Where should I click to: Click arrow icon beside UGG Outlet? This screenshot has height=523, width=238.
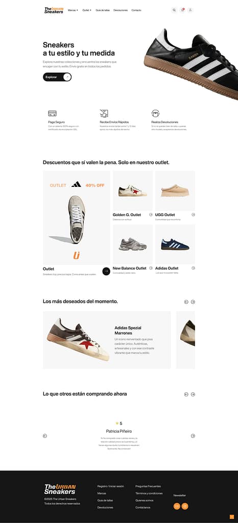194,215
